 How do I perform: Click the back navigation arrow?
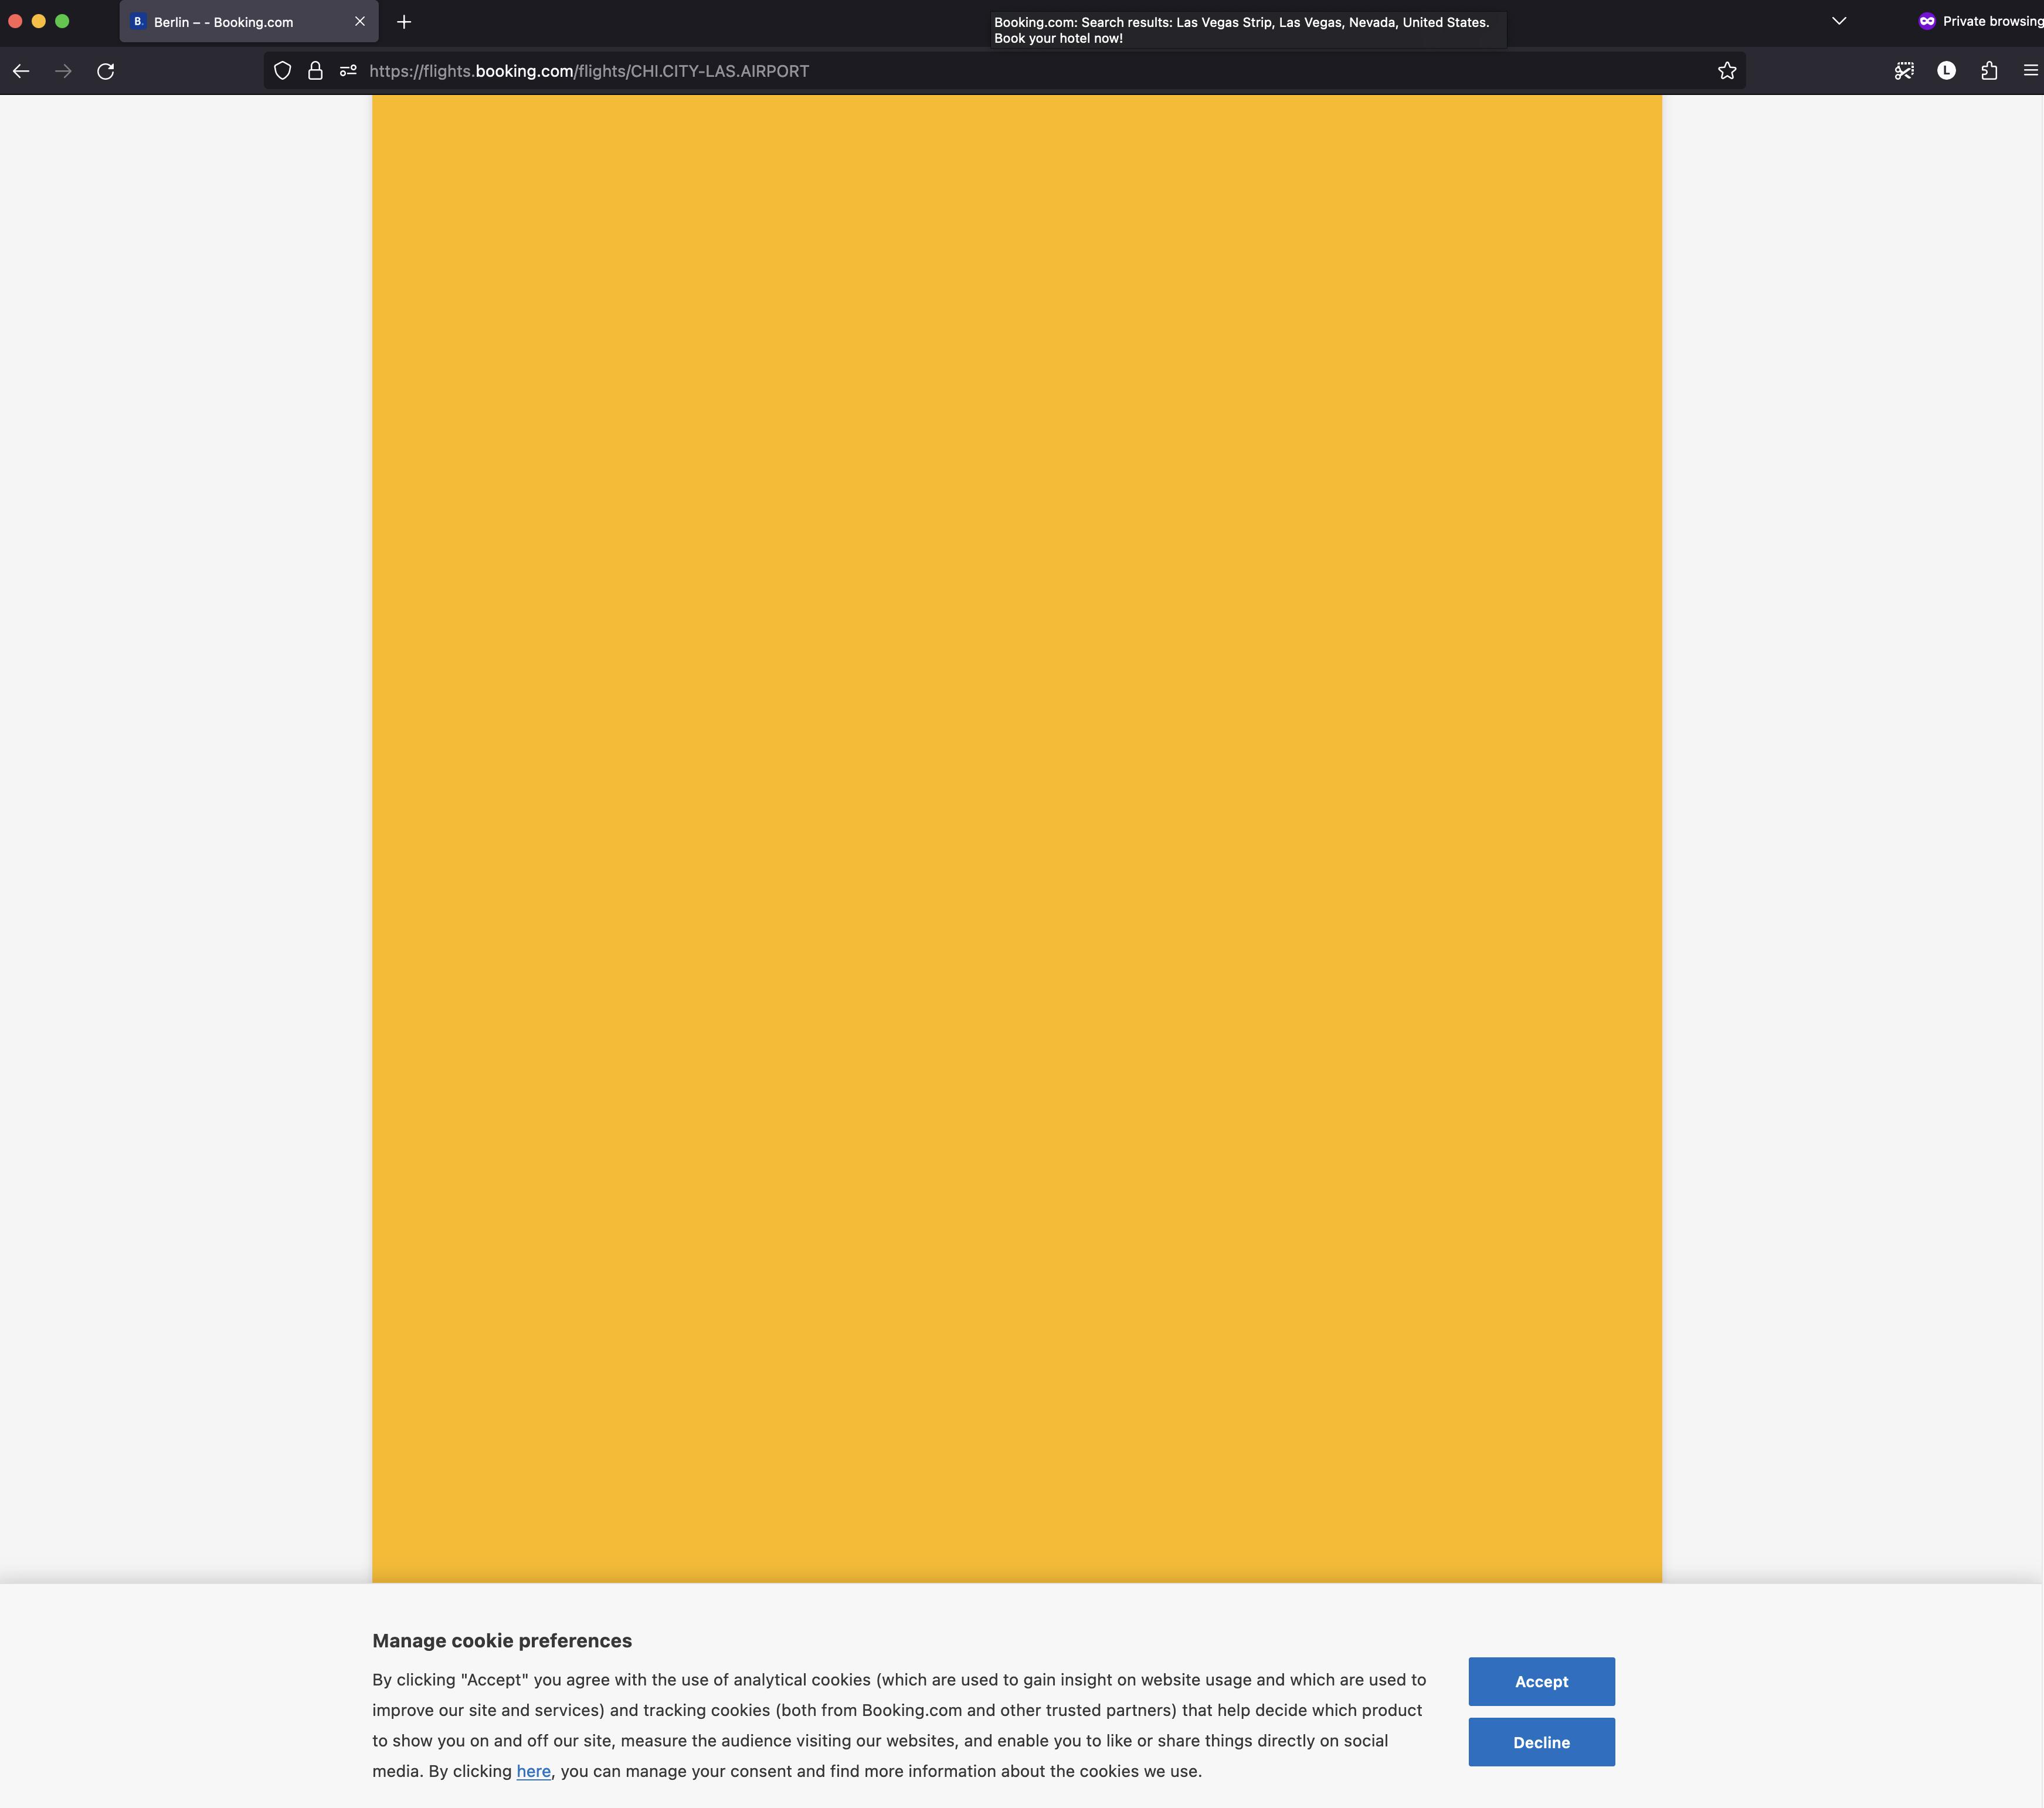click(21, 71)
